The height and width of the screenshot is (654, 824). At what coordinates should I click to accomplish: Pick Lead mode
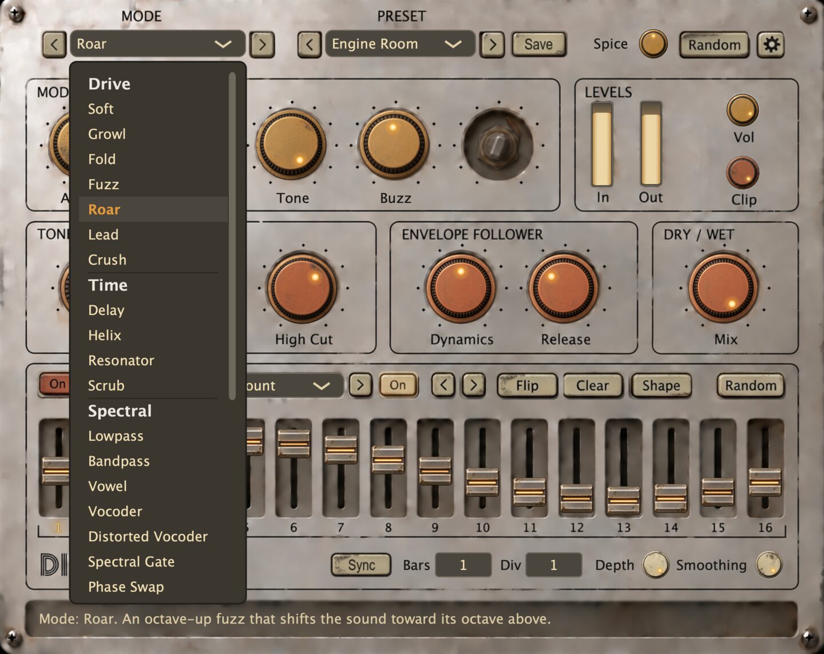(153, 234)
